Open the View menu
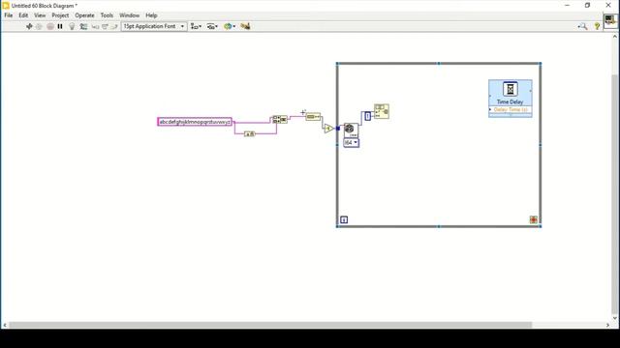Viewport: 620px width, 348px height. (x=40, y=15)
